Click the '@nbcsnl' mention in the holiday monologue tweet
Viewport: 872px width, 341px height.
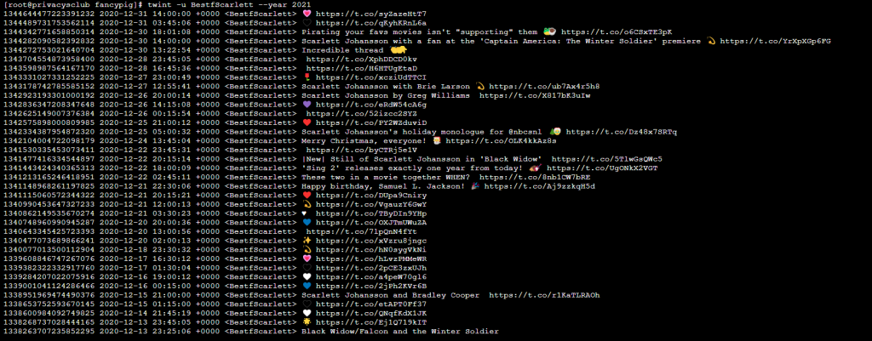coord(525,132)
